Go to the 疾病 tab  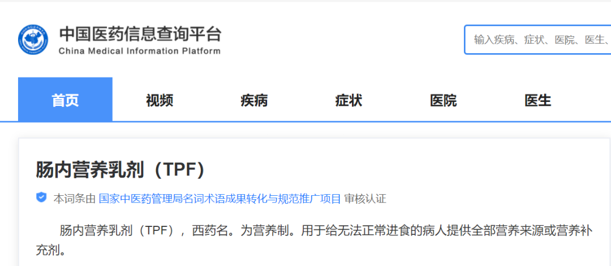254,101
